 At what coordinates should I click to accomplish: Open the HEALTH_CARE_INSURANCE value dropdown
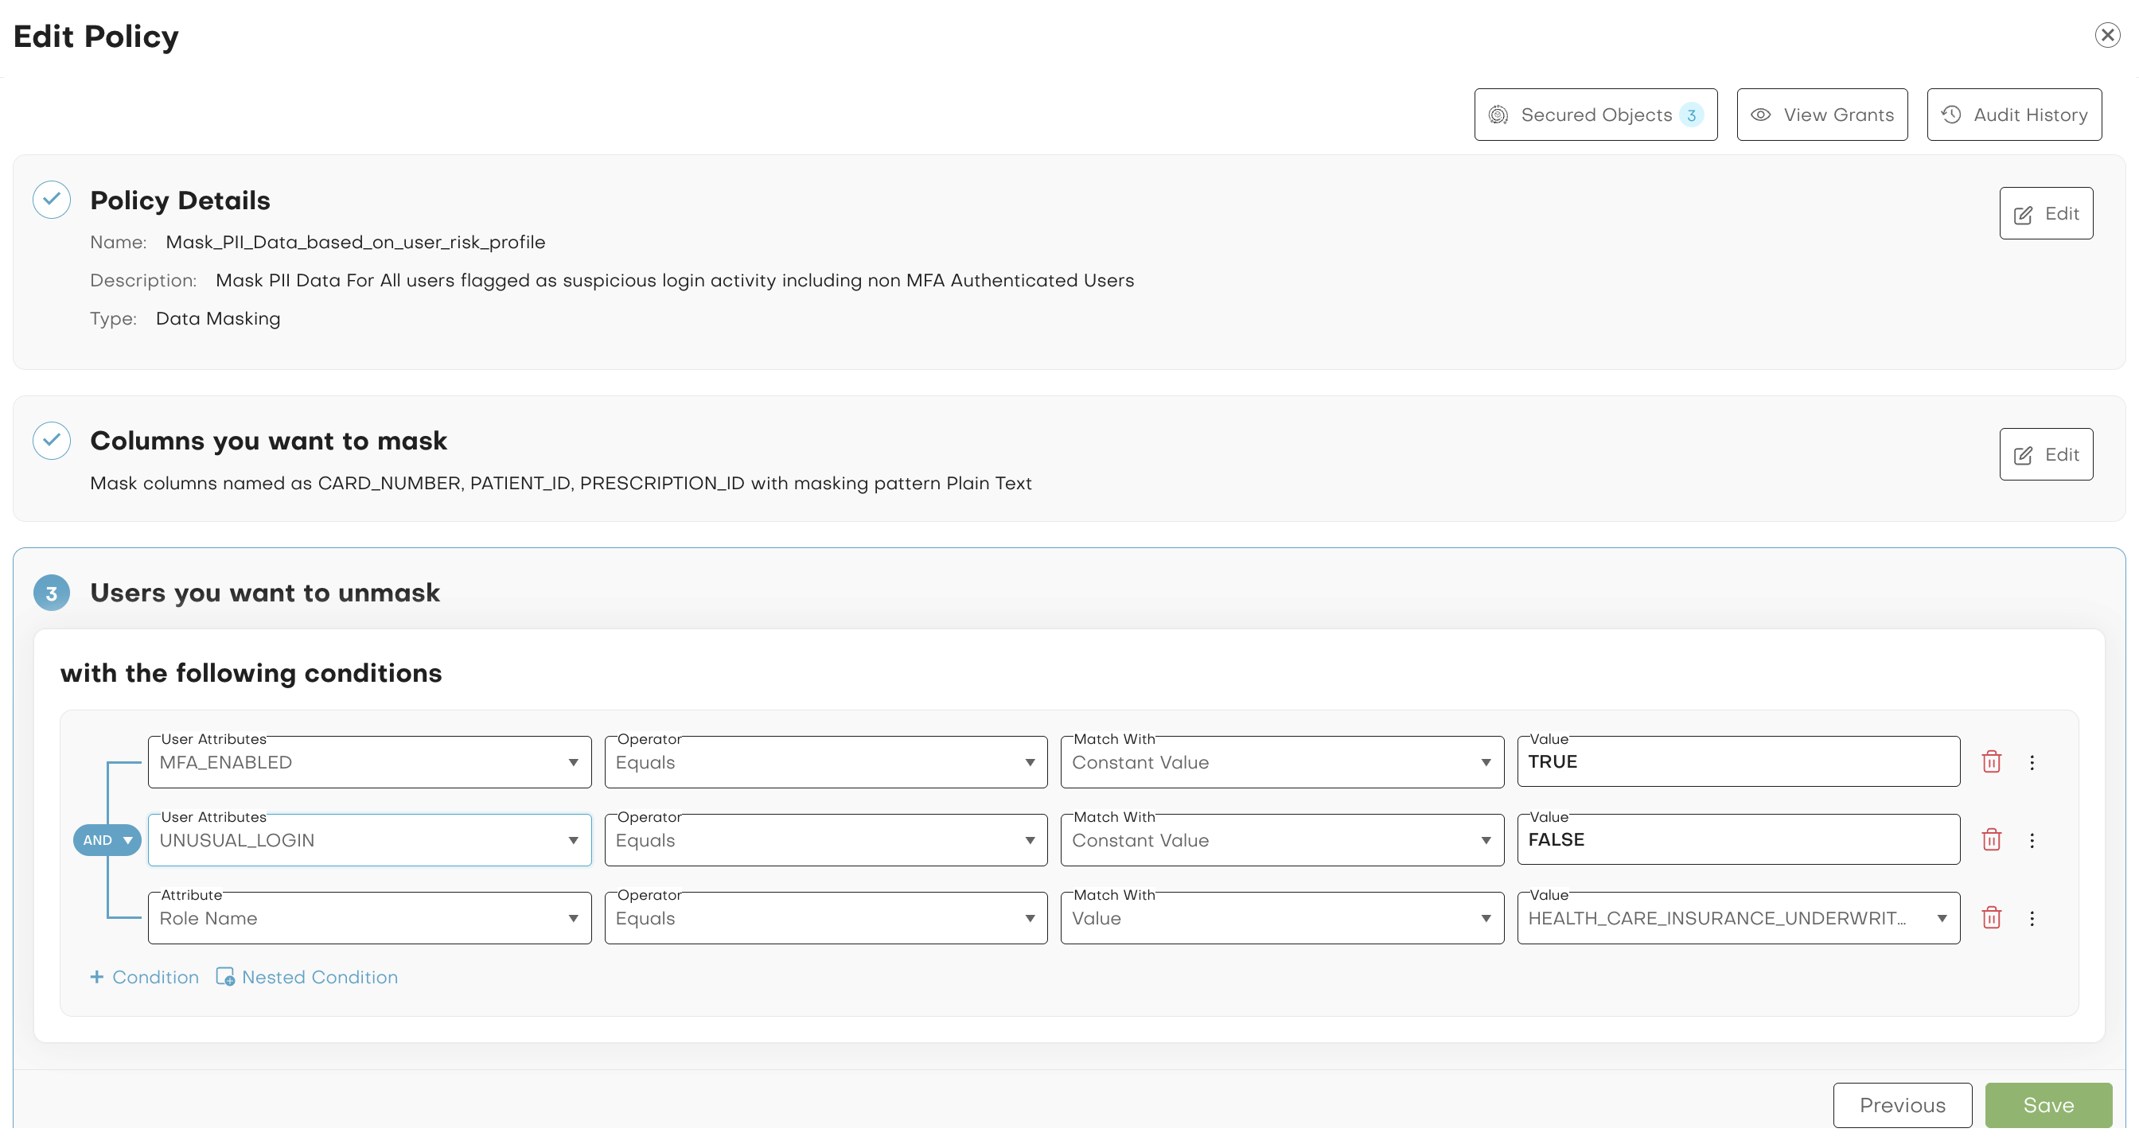click(x=1737, y=918)
